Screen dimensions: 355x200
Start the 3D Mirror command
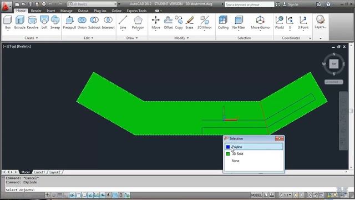pos(205,22)
